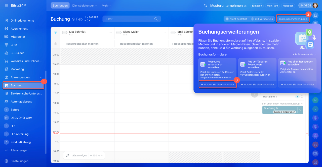
Task: Click the fullscreen expand arrows icon
Action: click(67, 155)
